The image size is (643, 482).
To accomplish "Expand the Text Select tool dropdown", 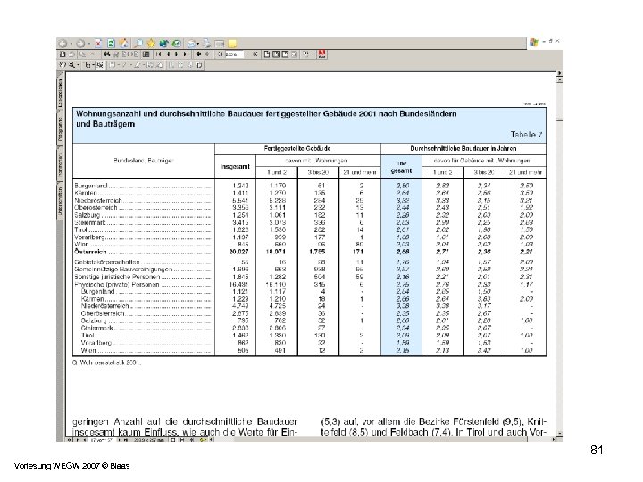I will [93, 65].
